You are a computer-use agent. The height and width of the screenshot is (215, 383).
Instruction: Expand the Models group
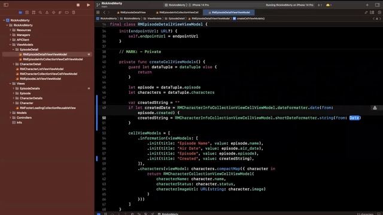11,113
